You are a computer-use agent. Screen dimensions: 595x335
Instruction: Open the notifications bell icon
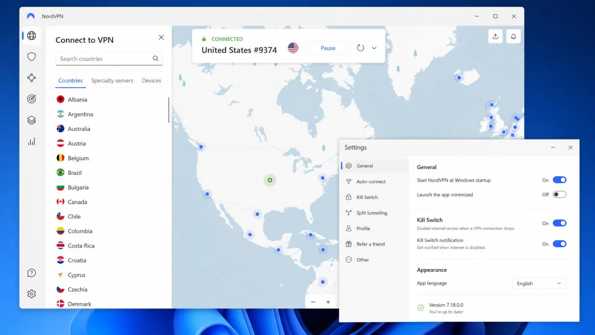click(514, 36)
